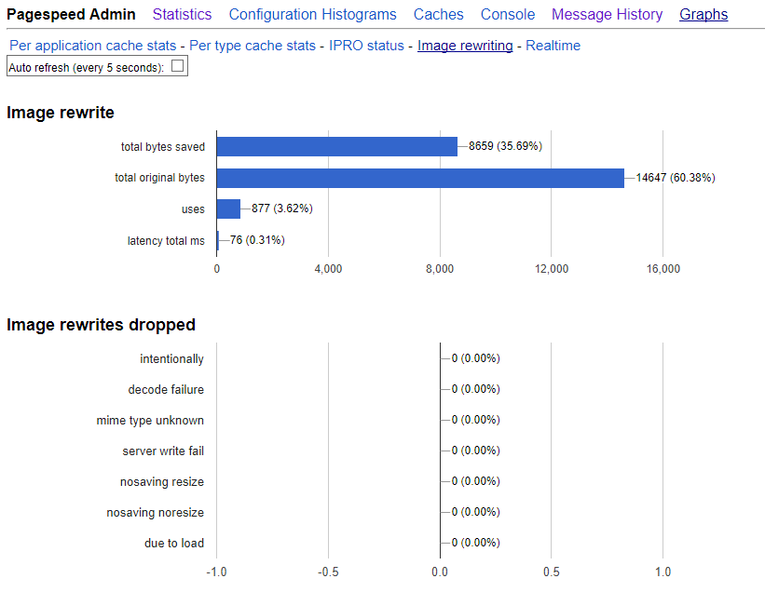765x592 pixels.
Task: Open the Configuration tab
Action: coord(272,15)
